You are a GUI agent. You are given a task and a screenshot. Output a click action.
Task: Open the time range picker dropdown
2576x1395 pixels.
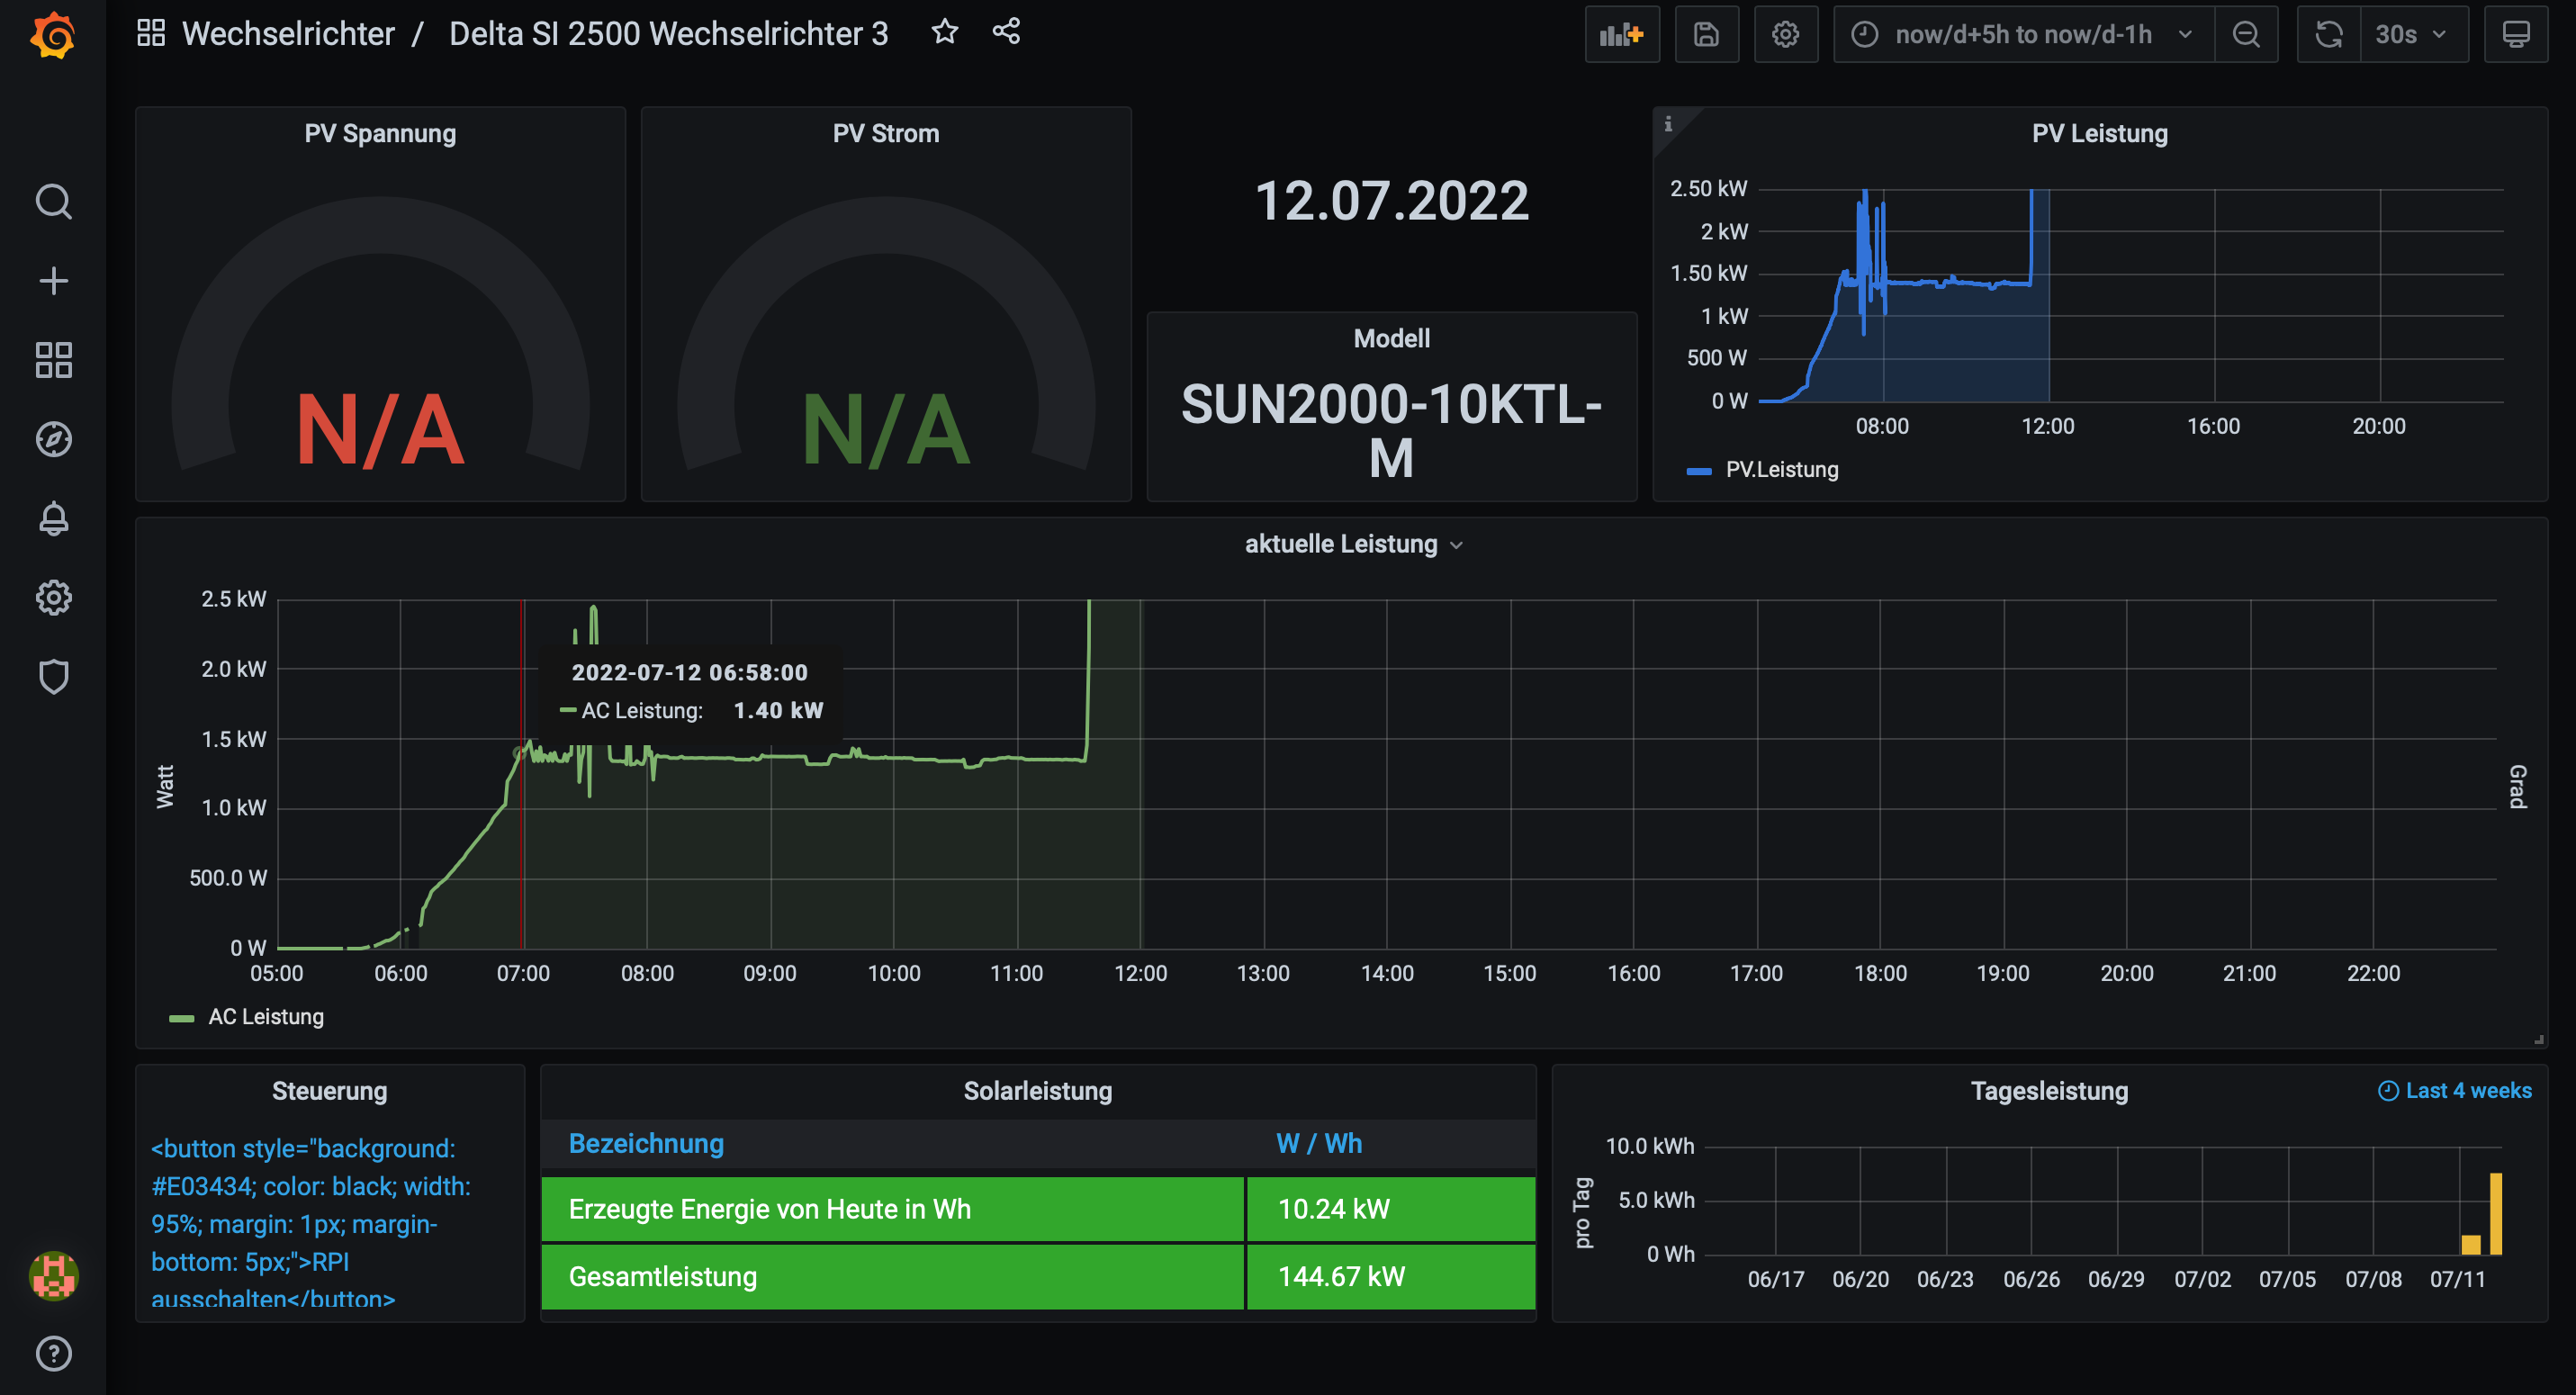click(2023, 35)
